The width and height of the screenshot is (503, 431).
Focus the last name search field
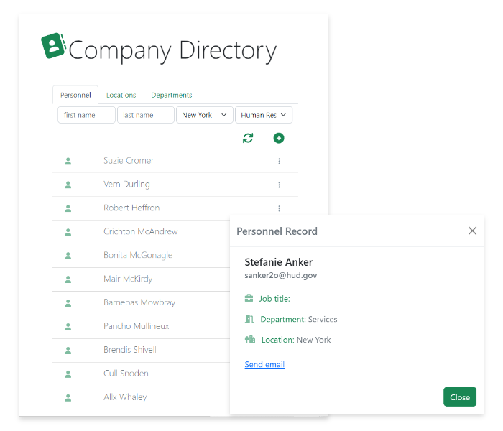[x=145, y=115]
